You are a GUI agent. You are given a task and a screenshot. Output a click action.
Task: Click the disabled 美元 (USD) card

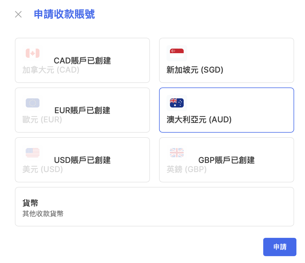click(x=82, y=160)
